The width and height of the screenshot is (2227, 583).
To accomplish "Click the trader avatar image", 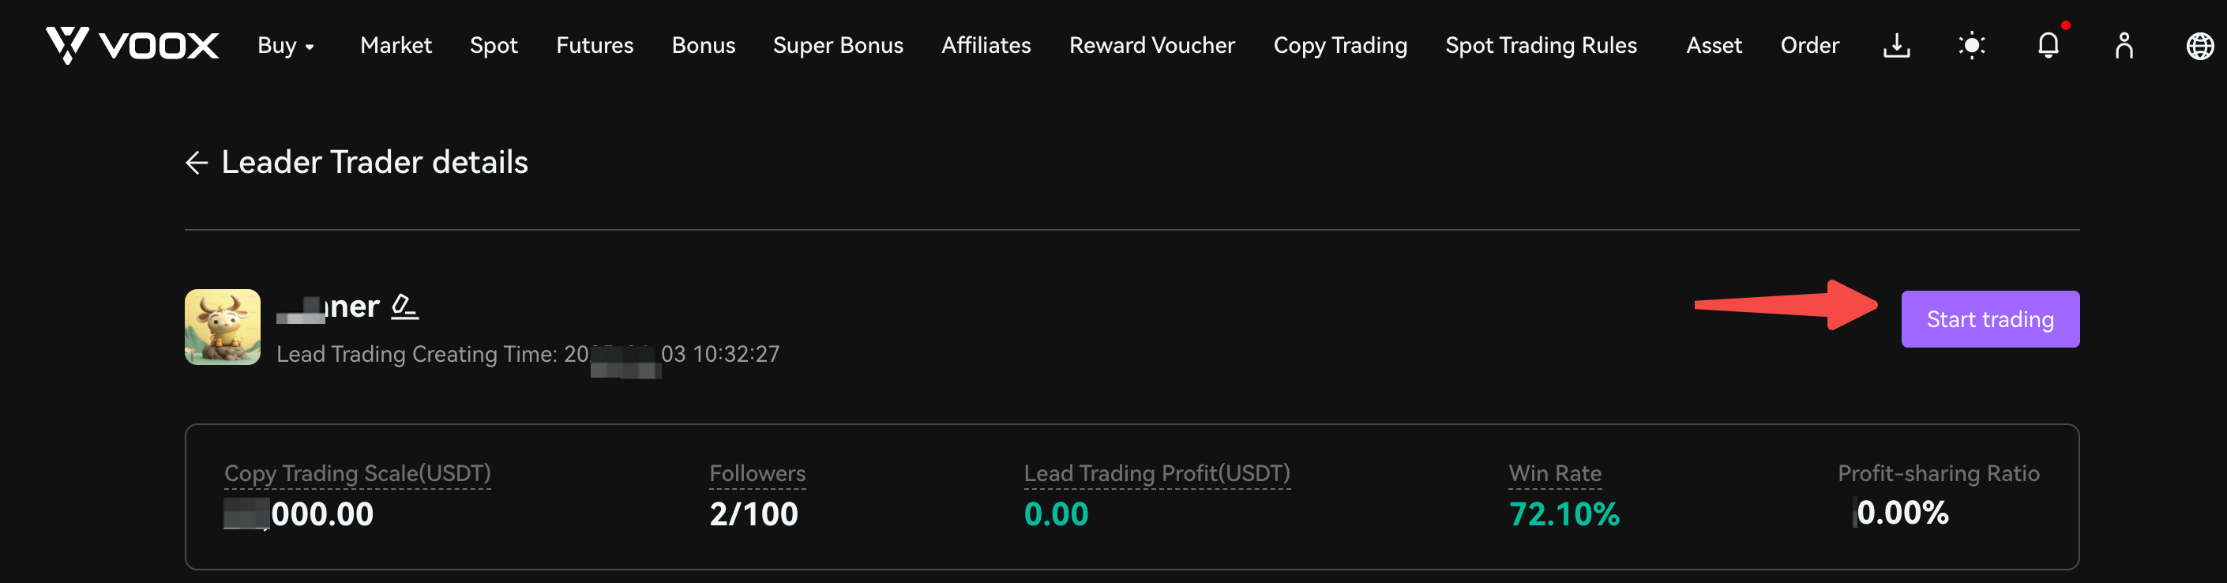I will (x=223, y=327).
